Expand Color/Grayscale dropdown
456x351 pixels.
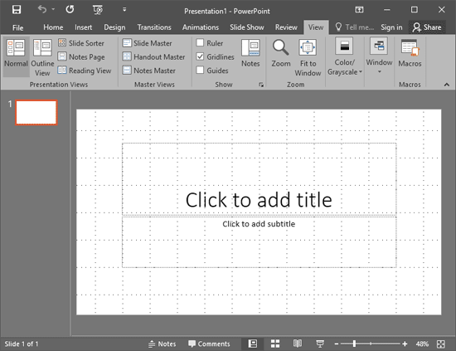click(345, 57)
